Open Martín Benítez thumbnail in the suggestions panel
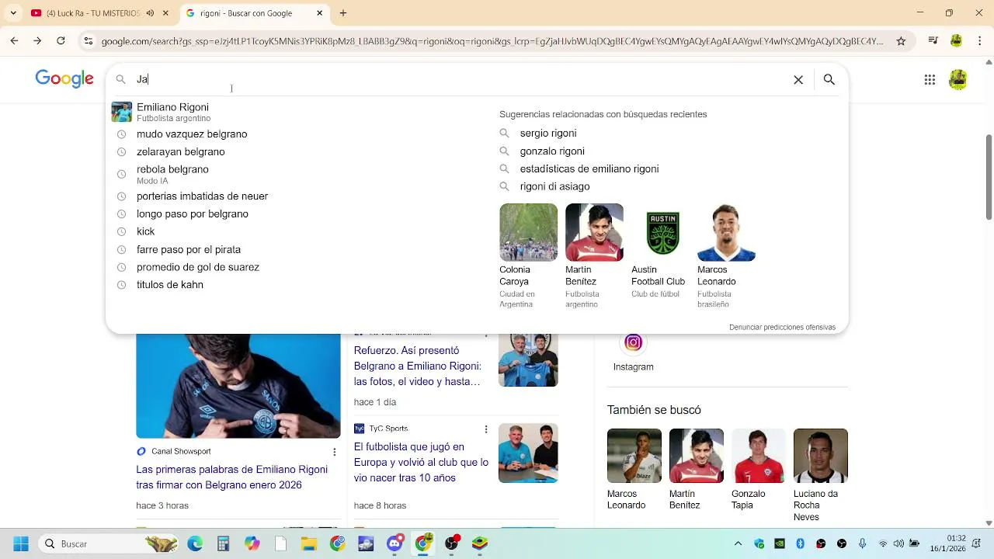 (594, 232)
